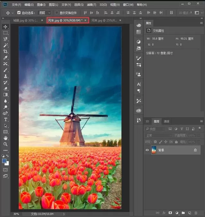Open the 图层 auto-select dropdown
This screenshot has height=217, width=205.
pos(45,13)
